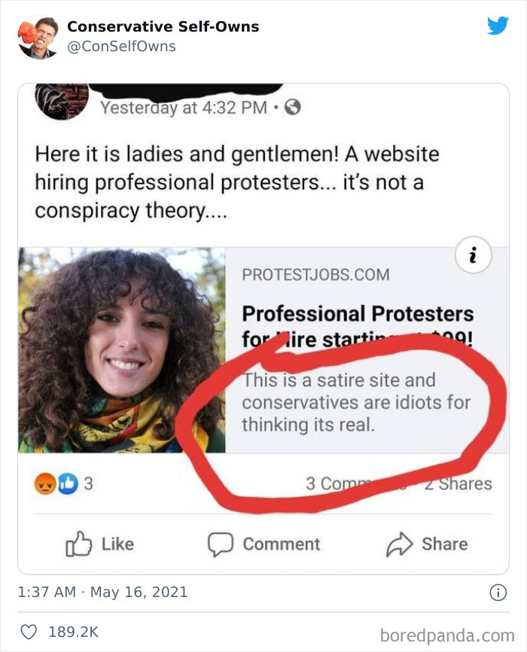Open the 2 Shares link
This screenshot has height=652, width=527.
click(x=458, y=482)
